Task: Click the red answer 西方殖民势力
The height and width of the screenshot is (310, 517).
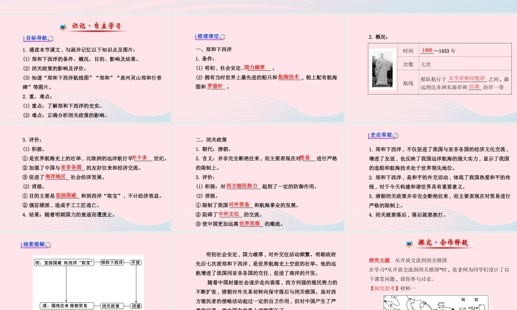Action: point(242,185)
